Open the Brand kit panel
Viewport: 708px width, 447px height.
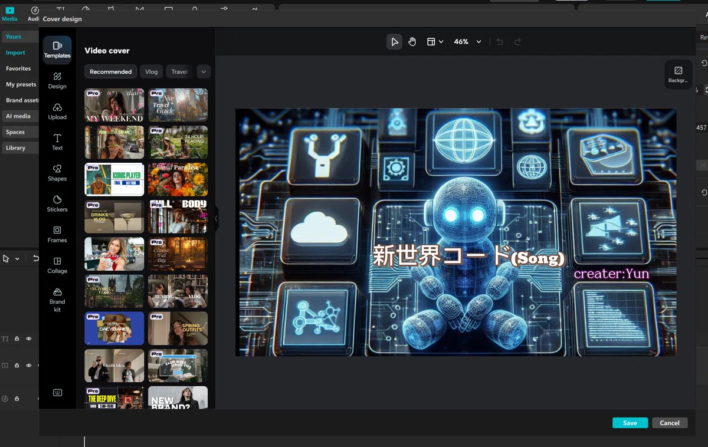[x=57, y=300]
